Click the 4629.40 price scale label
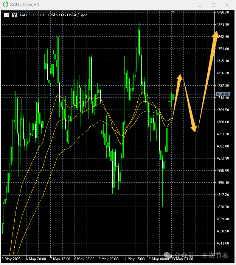236x265 pixels. tap(223, 219)
